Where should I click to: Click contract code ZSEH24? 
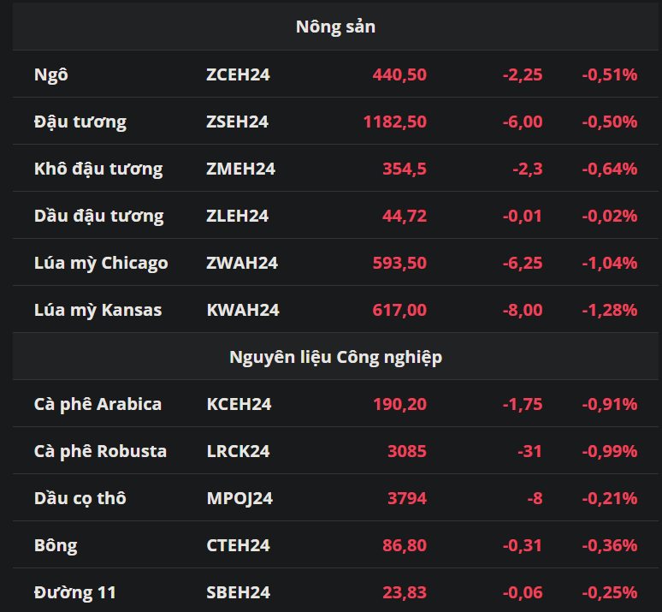tap(237, 122)
